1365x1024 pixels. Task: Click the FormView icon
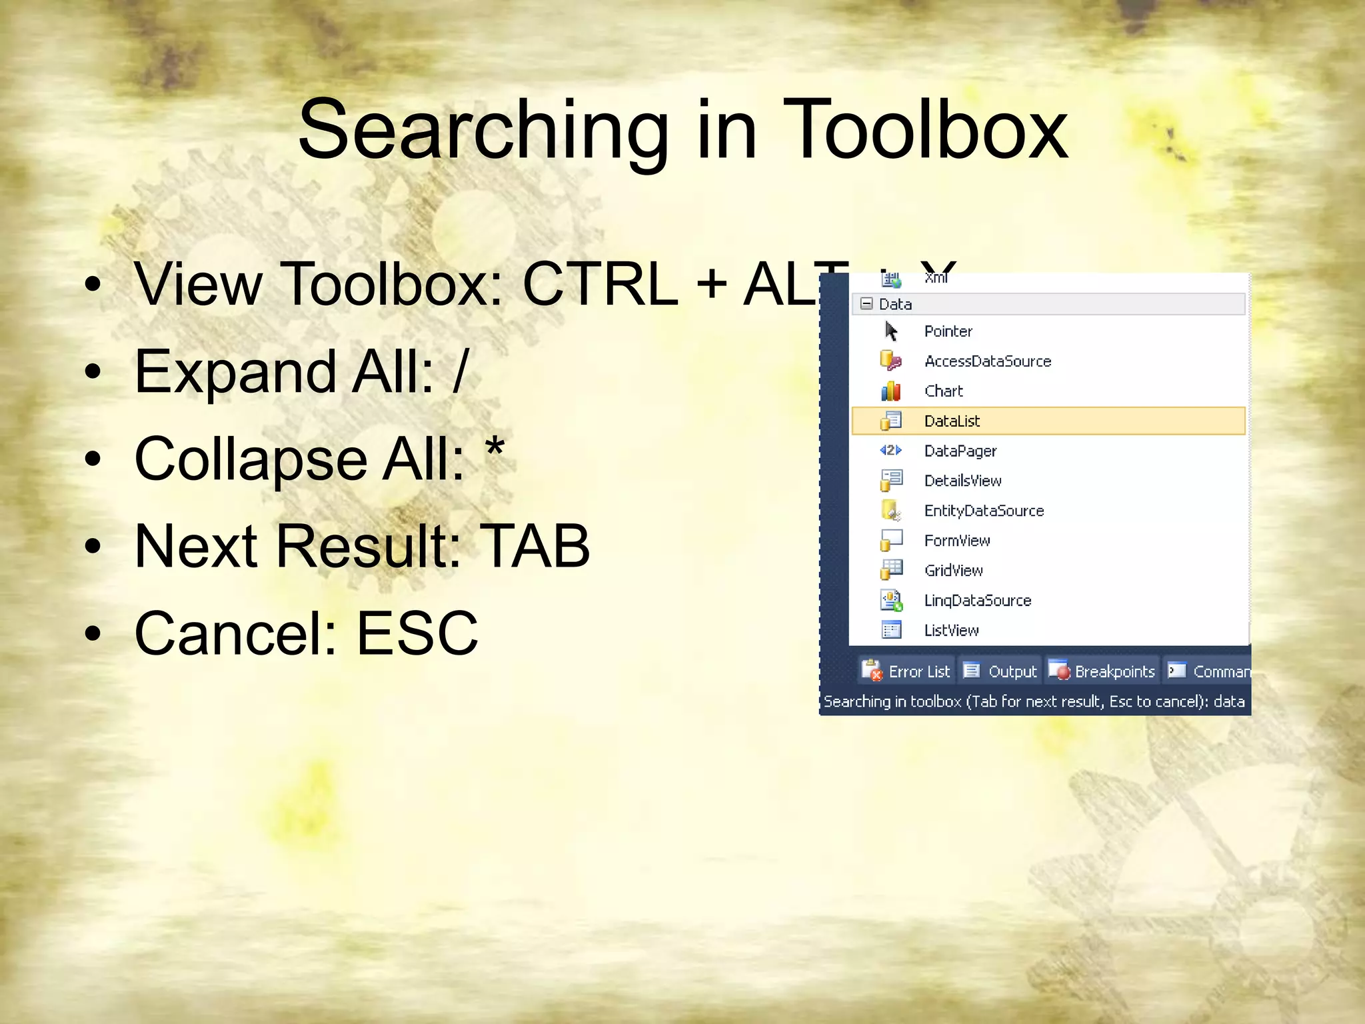[x=891, y=540]
